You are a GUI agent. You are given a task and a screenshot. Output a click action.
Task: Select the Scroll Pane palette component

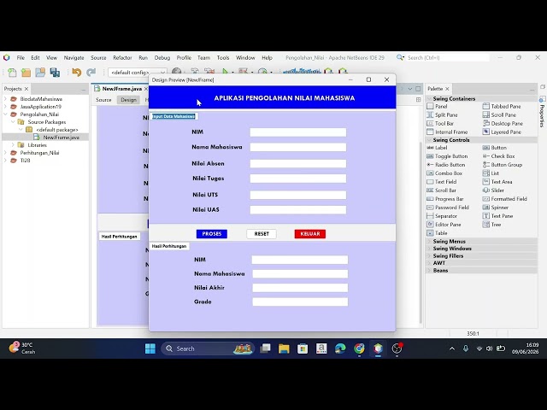(499, 114)
